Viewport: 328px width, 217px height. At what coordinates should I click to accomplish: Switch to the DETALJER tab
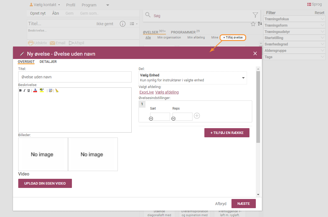pos(48,62)
